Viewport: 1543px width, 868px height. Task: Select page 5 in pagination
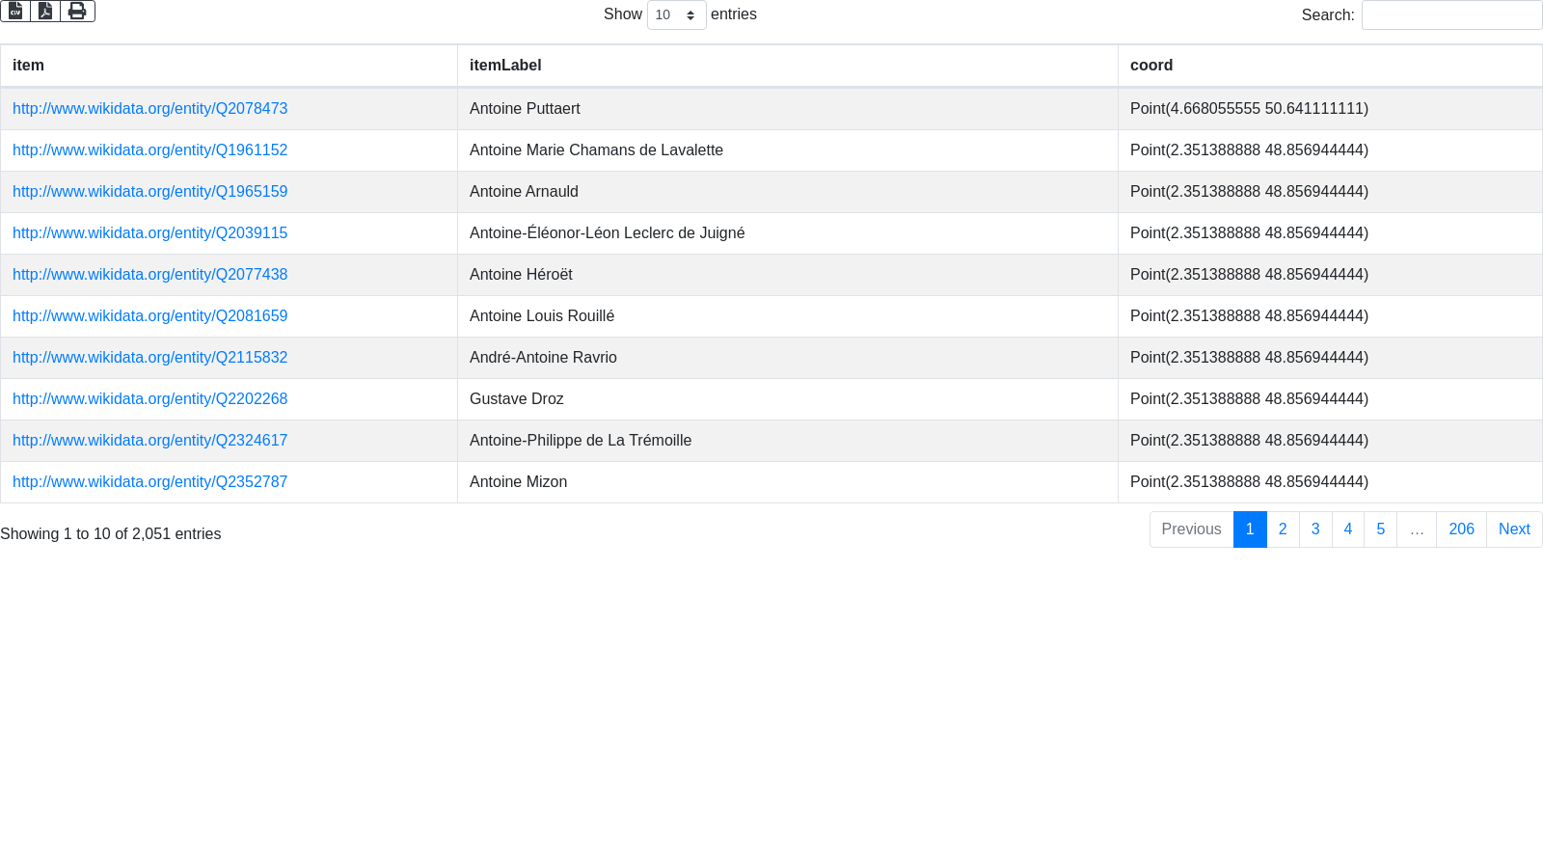click(x=1381, y=529)
